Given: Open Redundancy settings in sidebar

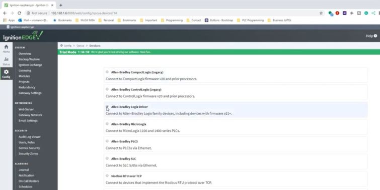Looking at the screenshot, I should coord(27,87).
